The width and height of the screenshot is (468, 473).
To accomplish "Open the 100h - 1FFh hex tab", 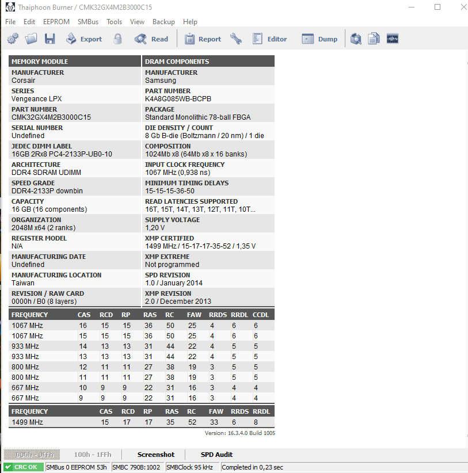I will [92, 454].
